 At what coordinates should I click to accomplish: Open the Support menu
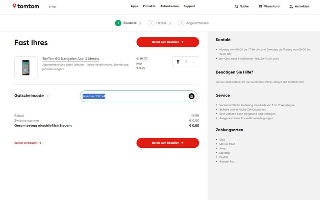pyautogui.click(x=189, y=6)
